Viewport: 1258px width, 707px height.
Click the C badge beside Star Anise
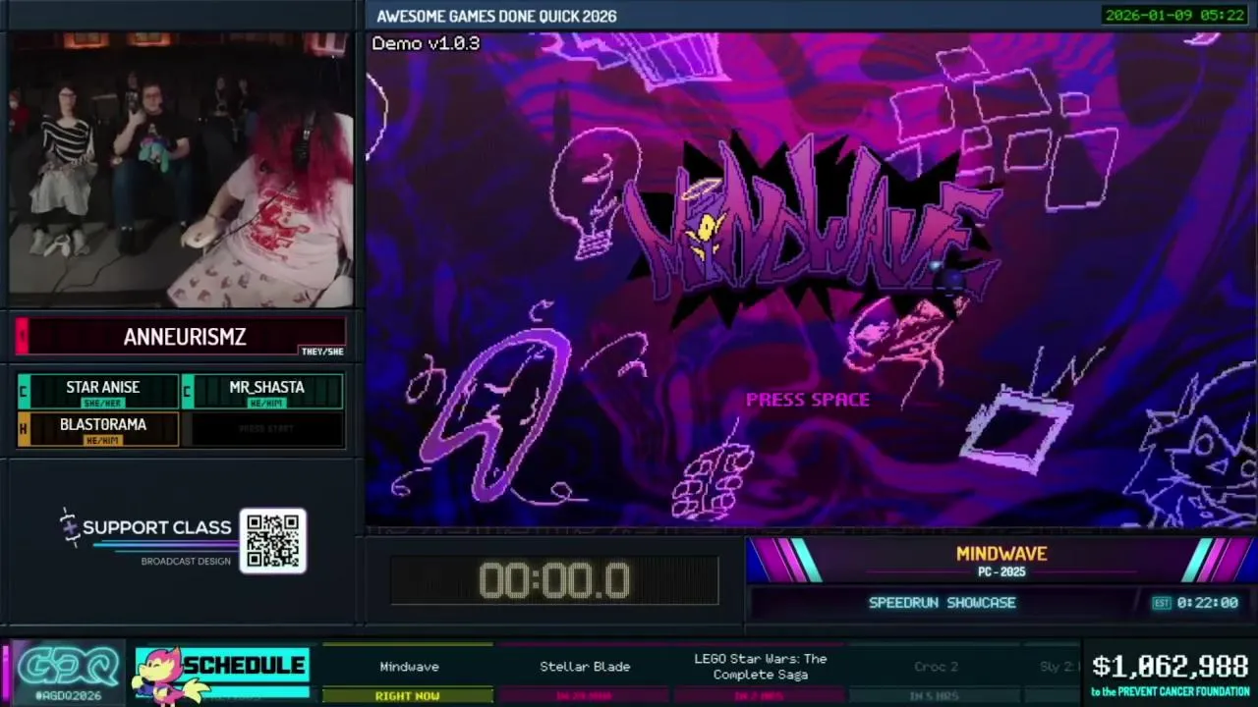[24, 392]
